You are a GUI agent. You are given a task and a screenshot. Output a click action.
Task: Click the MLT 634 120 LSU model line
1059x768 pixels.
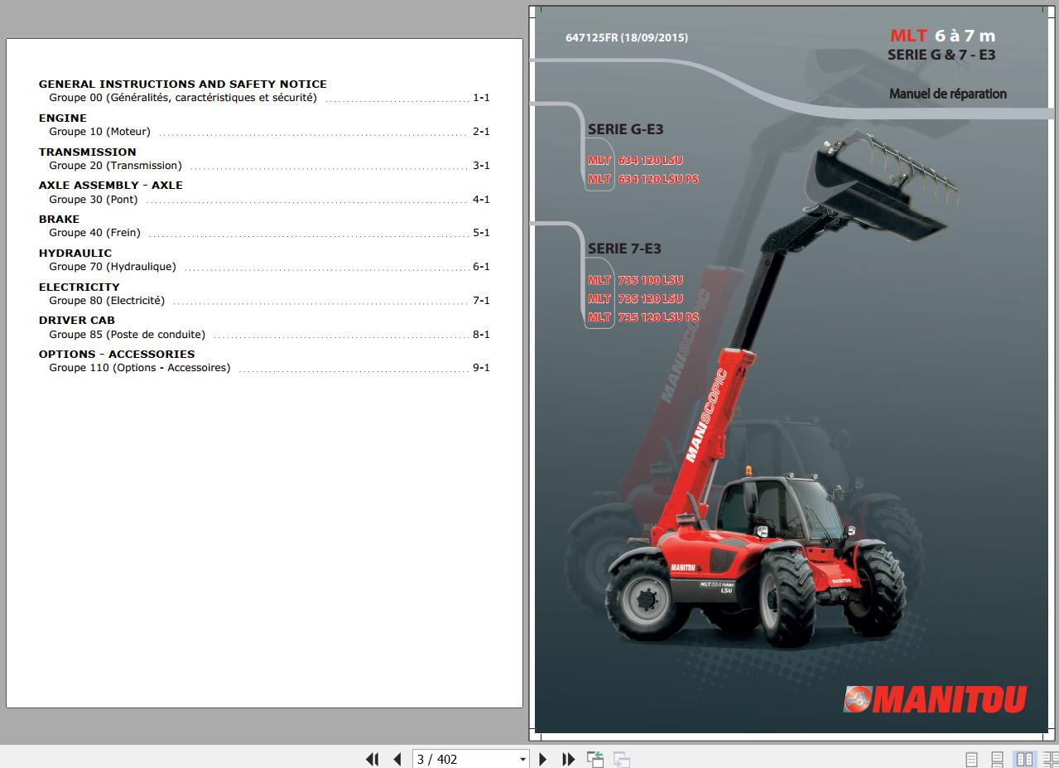[x=636, y=160]
